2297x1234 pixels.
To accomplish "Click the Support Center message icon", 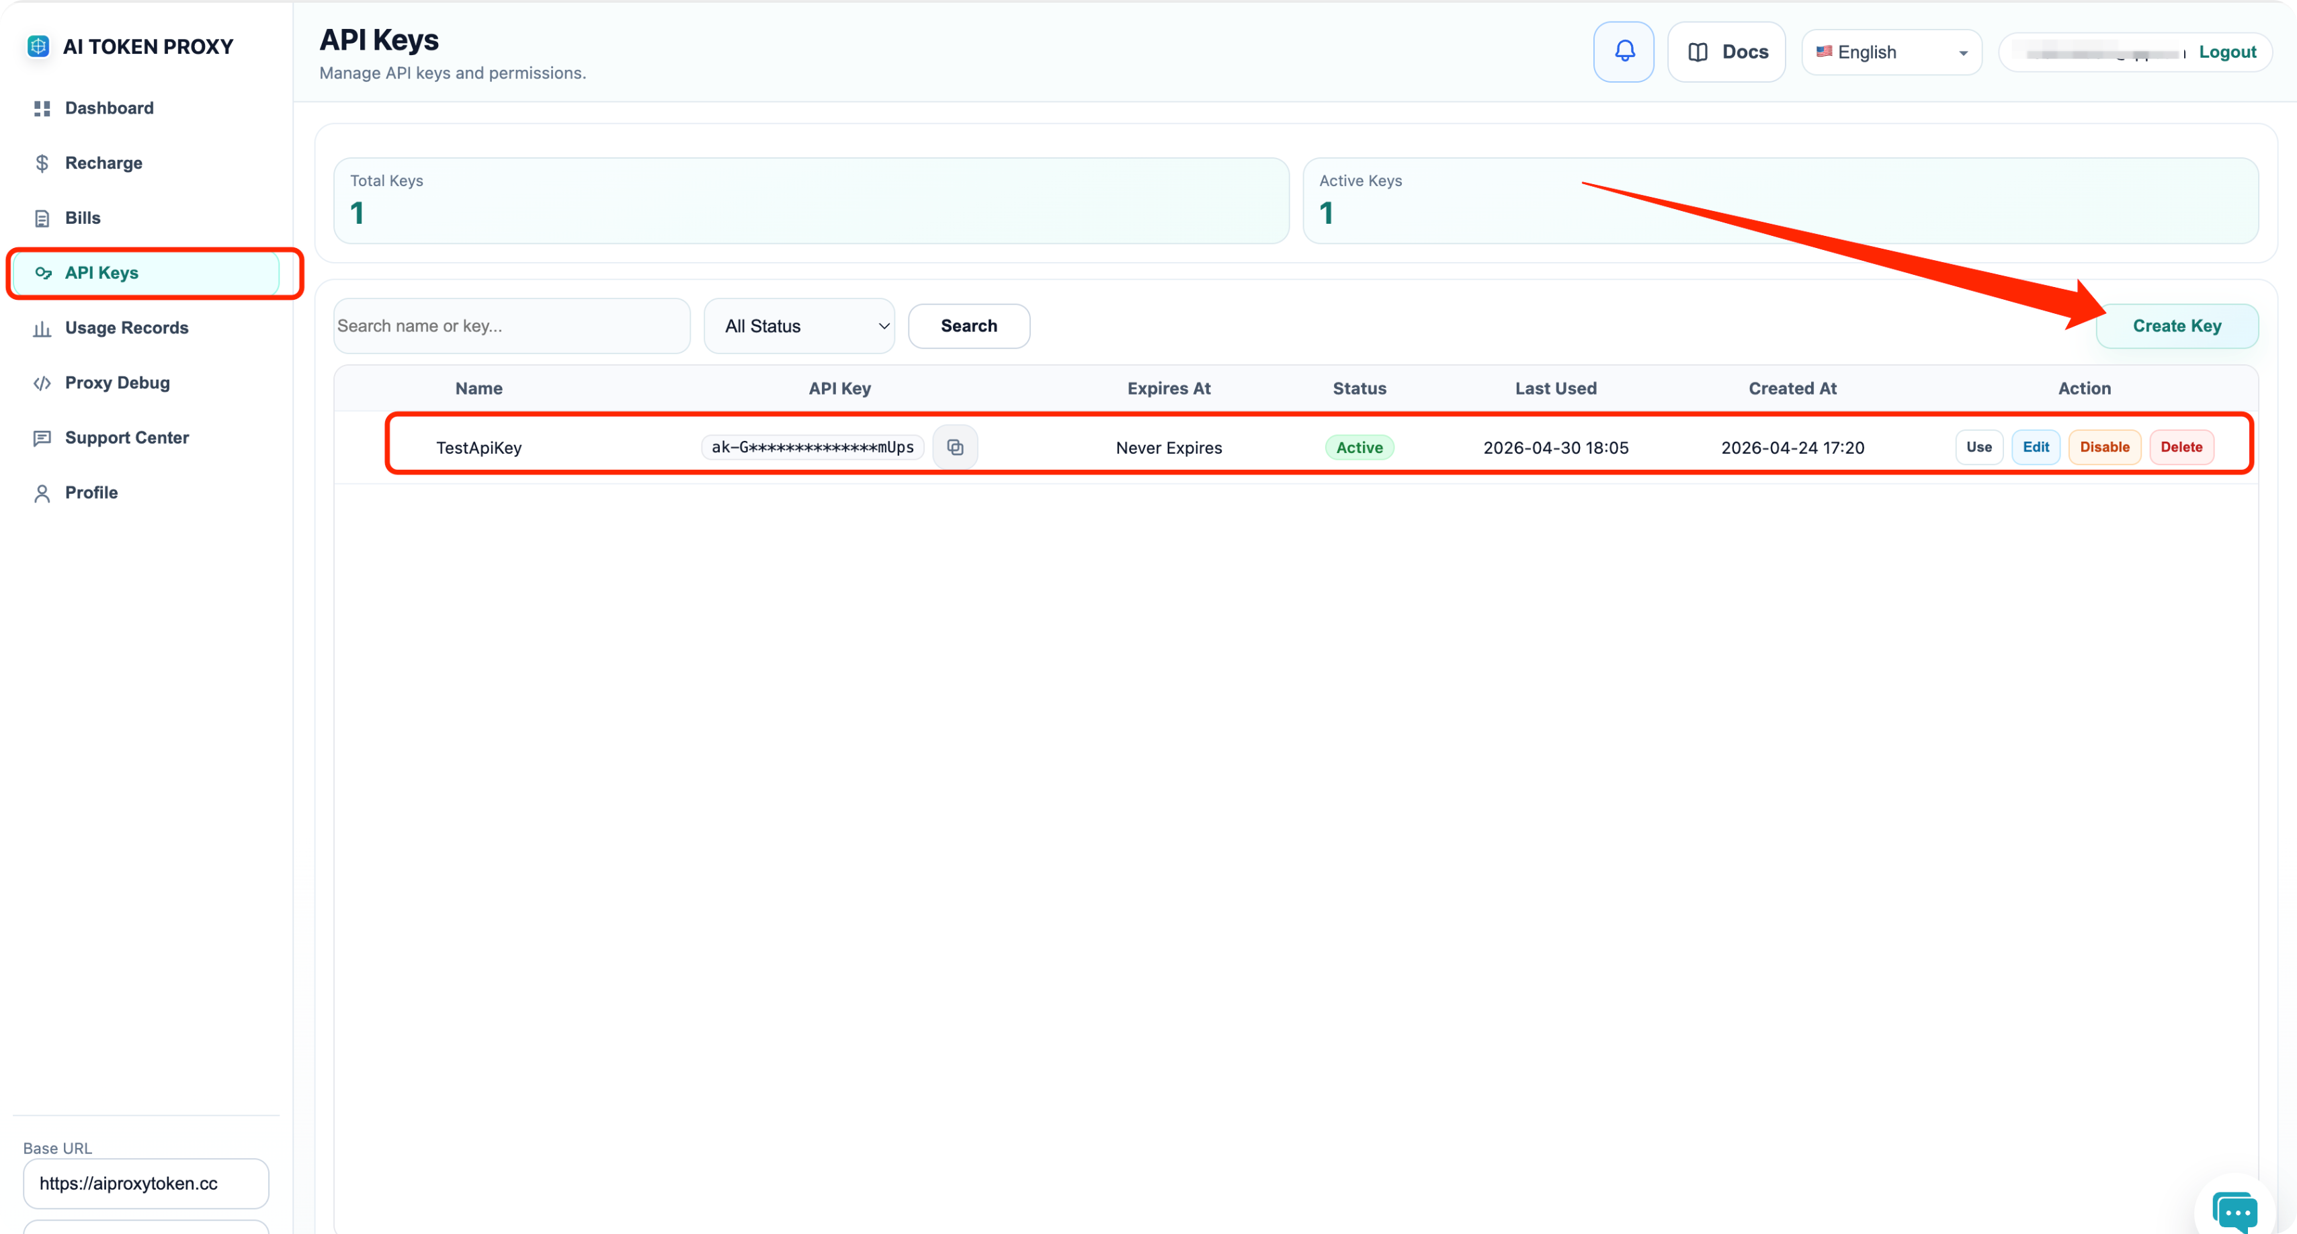I will click(42, 439).
